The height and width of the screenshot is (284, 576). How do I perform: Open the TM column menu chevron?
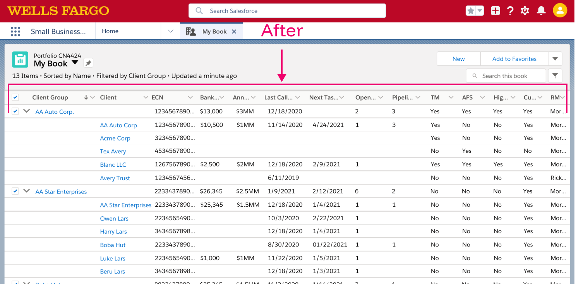coord(451,98)
